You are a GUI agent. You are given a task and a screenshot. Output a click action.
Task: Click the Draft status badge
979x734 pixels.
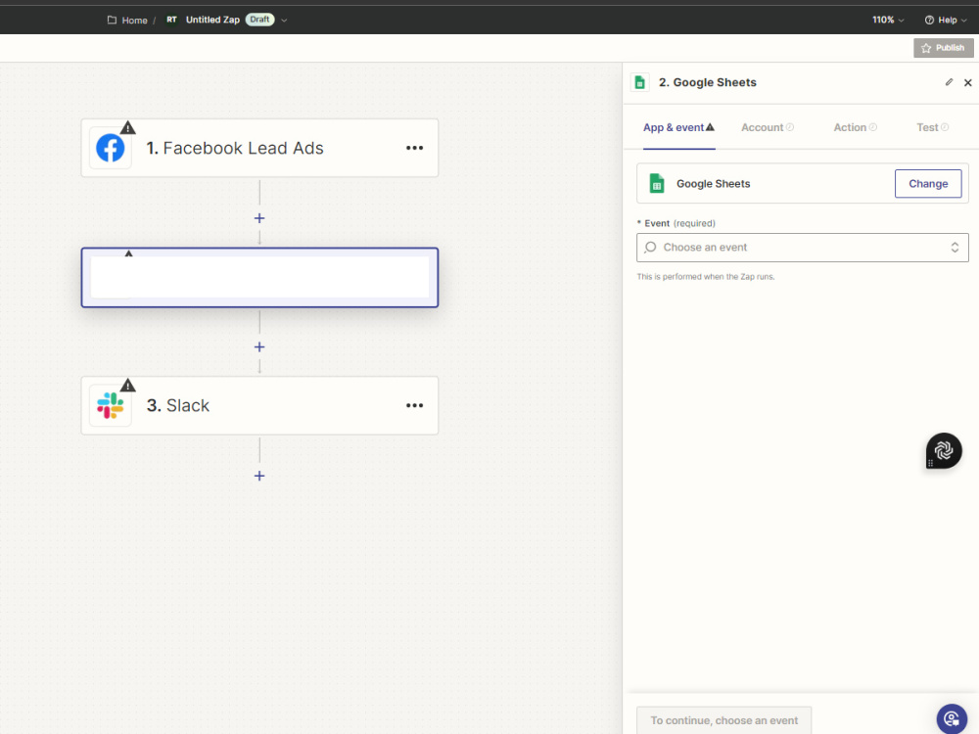click(259, 20)
